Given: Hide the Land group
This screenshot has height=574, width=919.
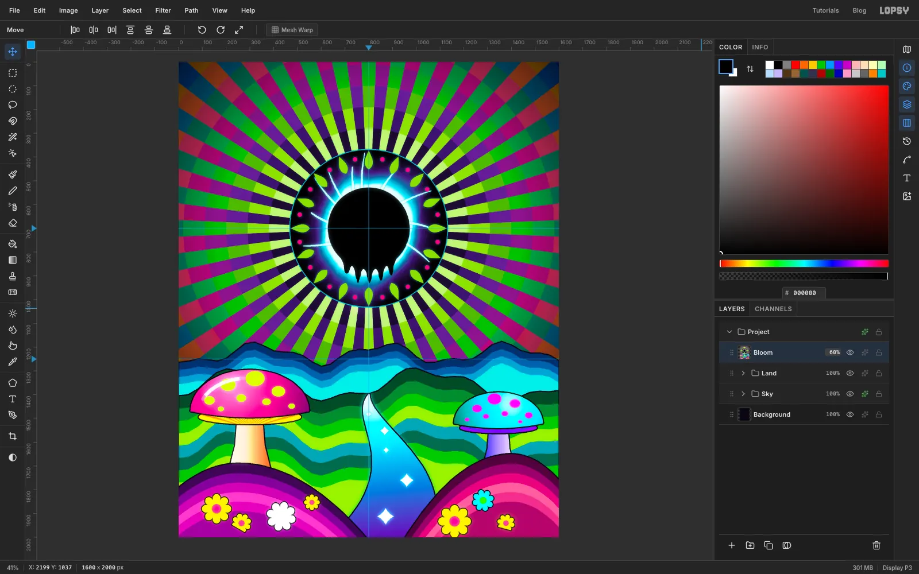Looking at the screenshot, I should coord(850,373).
